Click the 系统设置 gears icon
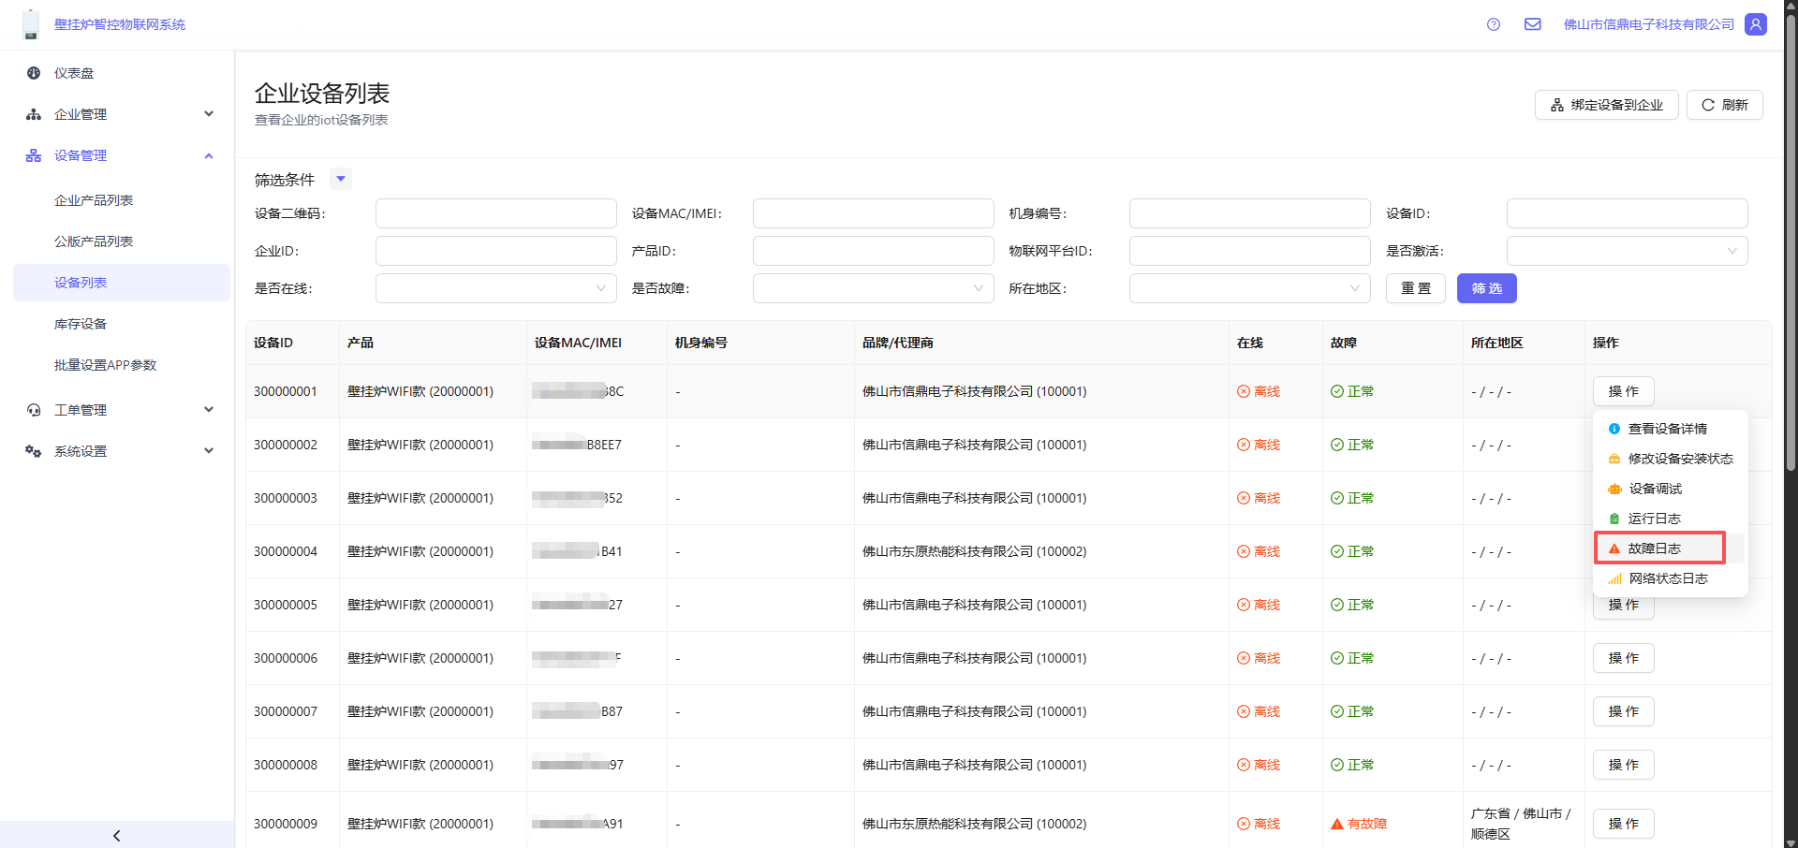1798x848 pixels. 34,451
